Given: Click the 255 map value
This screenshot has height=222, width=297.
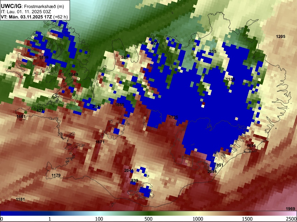Looking at the screenshot, I should tap(213, 51).
